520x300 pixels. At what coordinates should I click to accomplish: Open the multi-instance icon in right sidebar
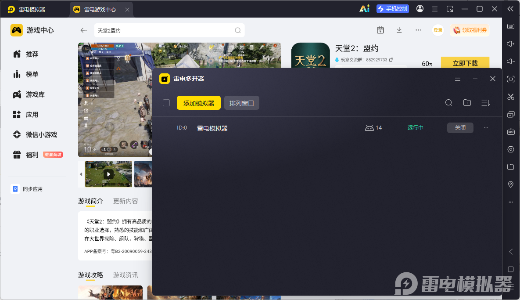(x=511, y=115)
